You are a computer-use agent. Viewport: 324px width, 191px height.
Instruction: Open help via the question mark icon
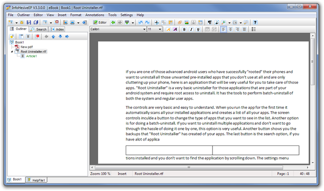point(255,23)
